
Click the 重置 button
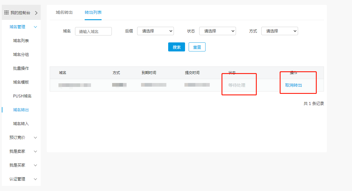pyautogui.click(x=197, y=47)
